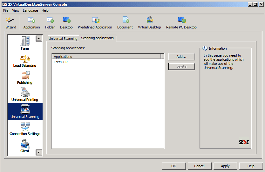Open the Client sidebar section

[x=25, y=146]
